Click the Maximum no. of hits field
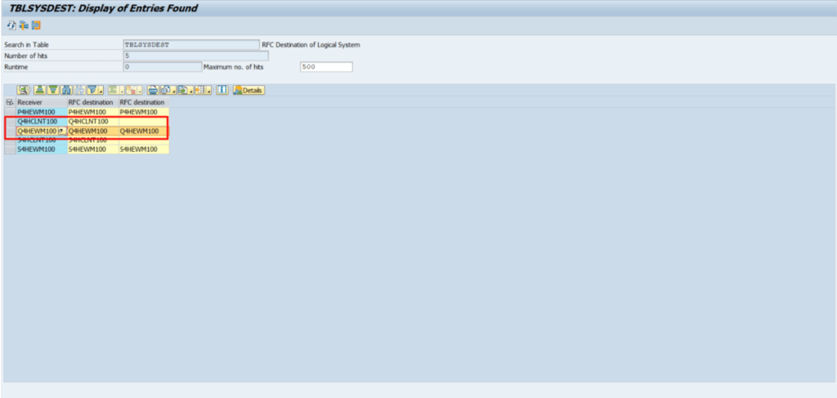 tap(325, 67)
